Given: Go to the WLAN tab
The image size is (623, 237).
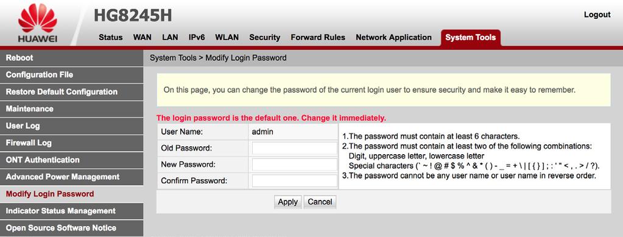Looking at the screenshot, I should 227,37.
